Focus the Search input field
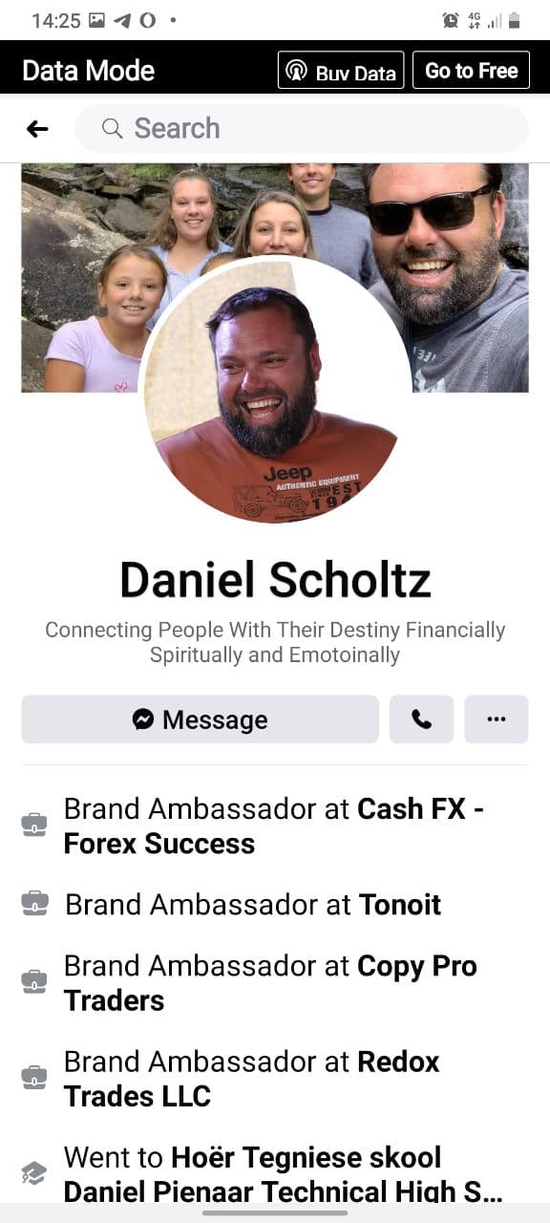Screen dimensions: 550x1223 [302, 128]
